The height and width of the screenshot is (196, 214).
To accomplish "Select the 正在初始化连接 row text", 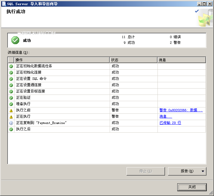I will pyautogui.click(x=29, y=72).
